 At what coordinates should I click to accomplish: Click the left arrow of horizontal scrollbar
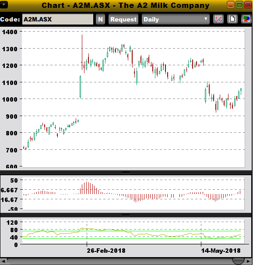pyautogui.click(x=4, y=261)
